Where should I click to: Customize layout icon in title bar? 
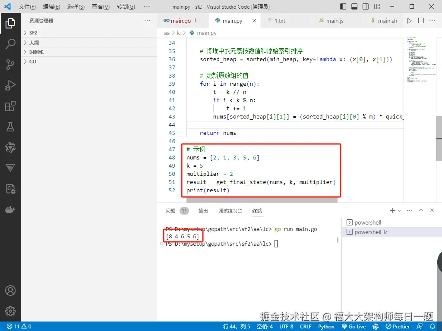377,6
